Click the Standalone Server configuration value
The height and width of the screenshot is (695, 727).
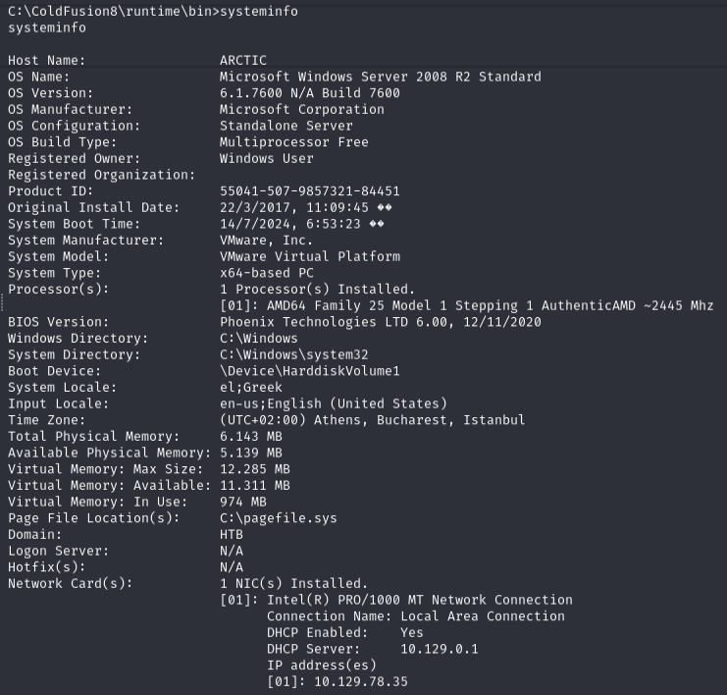tap(286, 126)
